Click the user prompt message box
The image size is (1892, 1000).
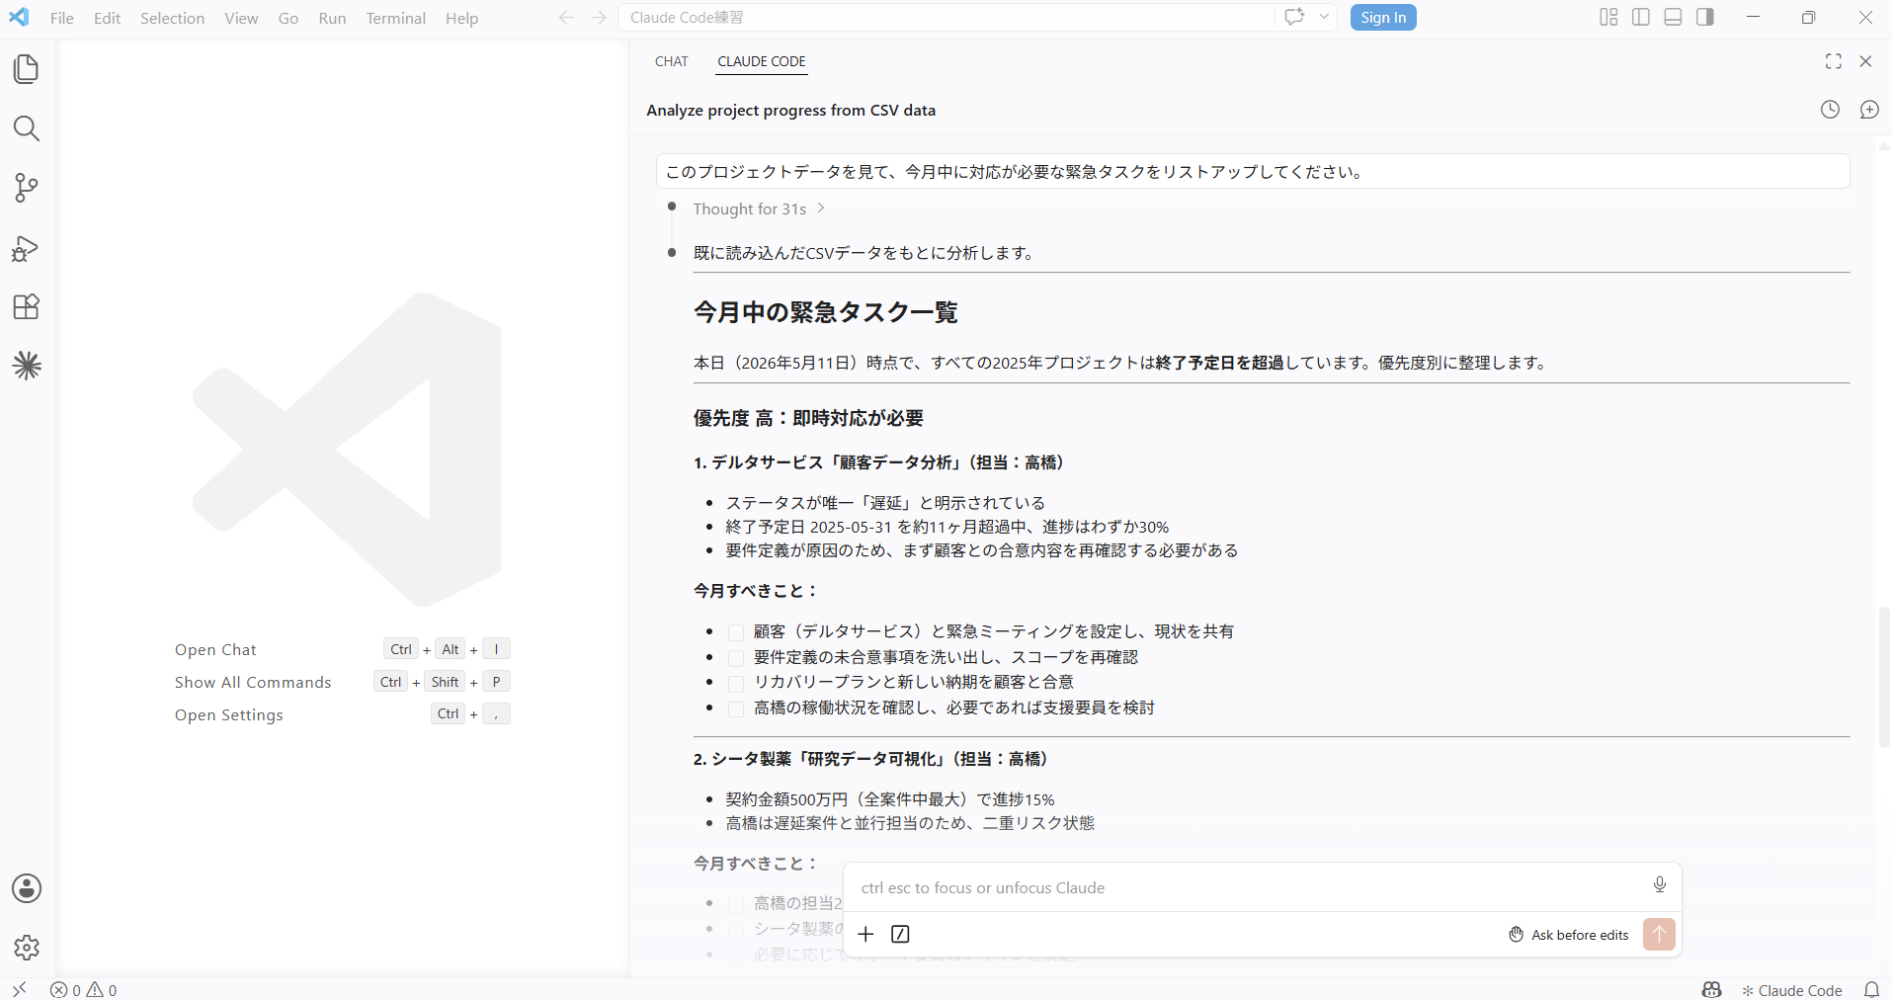pos(1253,171)
